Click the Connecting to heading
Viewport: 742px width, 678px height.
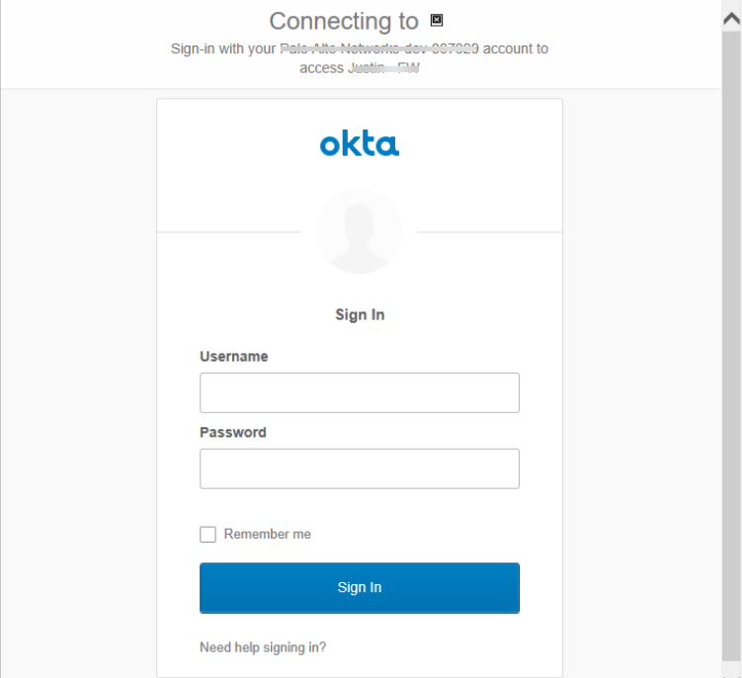pyautogui.click(x=344, y=21)
